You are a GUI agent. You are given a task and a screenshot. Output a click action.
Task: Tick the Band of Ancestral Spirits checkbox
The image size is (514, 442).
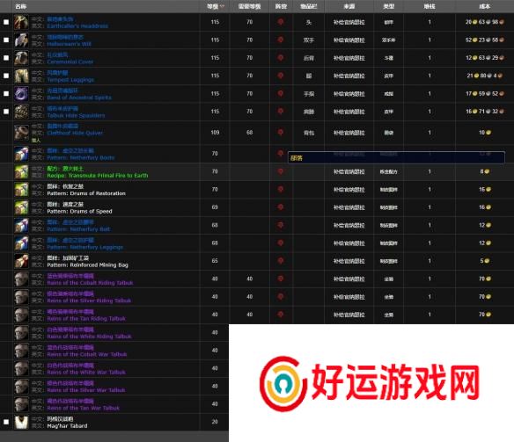[6, 93]
